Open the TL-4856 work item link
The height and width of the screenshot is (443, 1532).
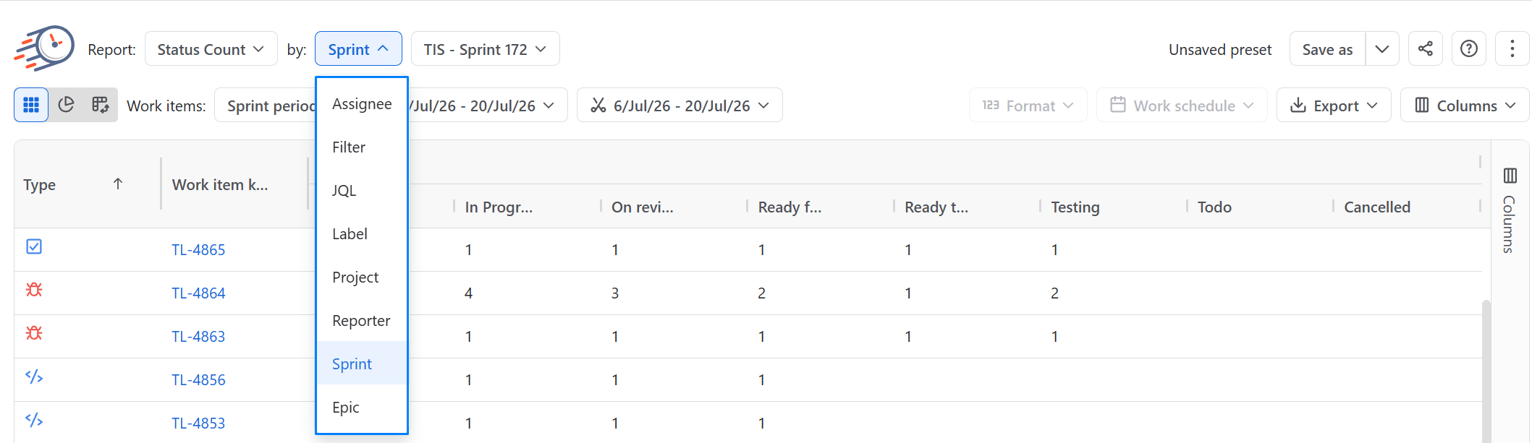click(198, 380)
